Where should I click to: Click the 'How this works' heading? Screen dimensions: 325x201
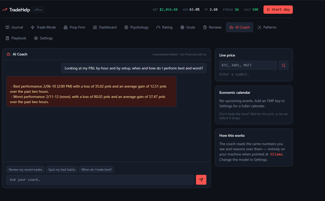[232, 135]
